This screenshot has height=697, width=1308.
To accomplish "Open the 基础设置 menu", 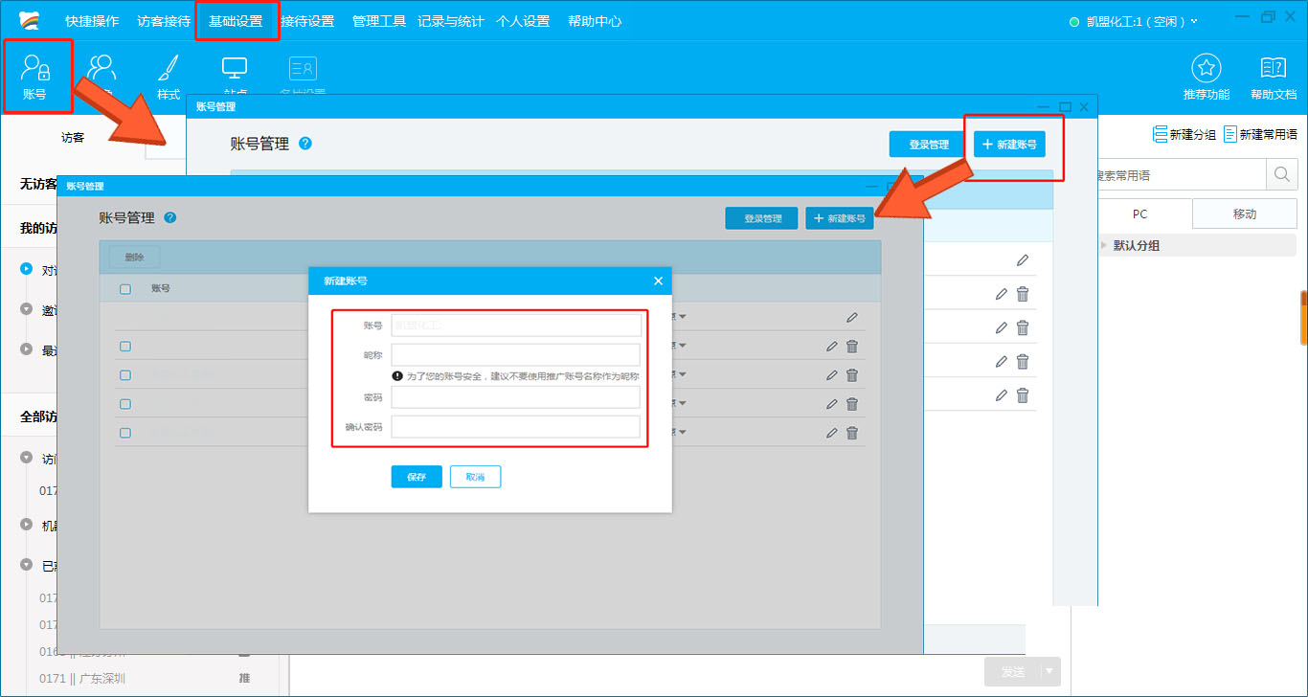I will tap(236, 21).
